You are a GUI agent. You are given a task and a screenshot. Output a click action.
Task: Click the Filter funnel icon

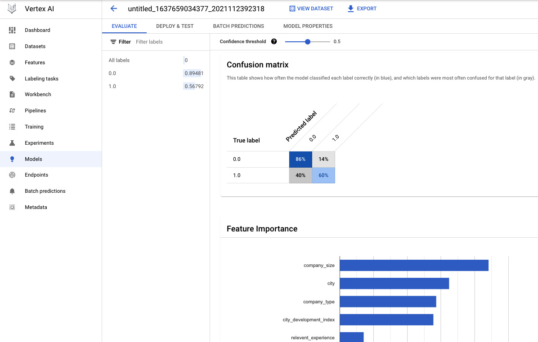113,42
